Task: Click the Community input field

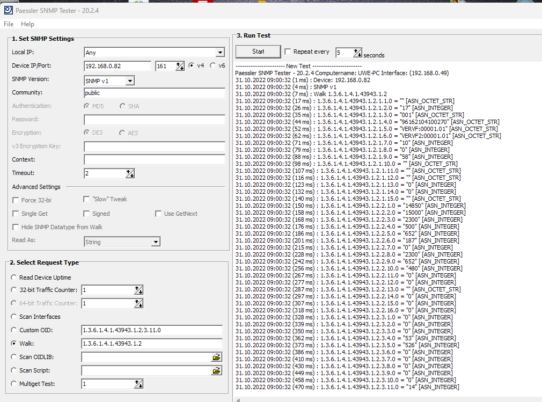Action: click(155, 93)
